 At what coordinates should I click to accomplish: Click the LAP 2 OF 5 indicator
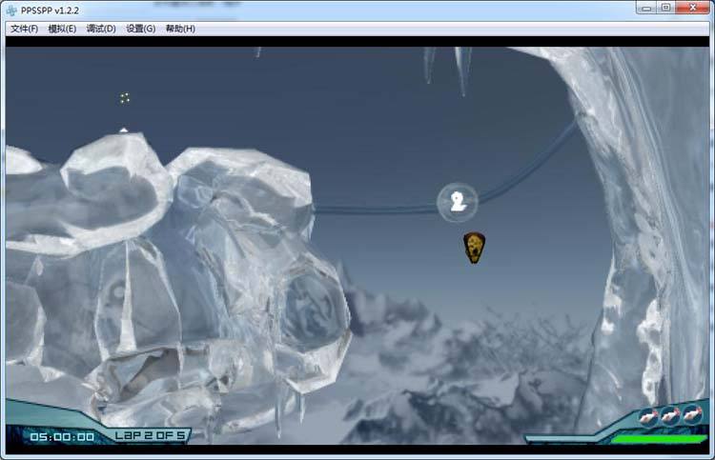150,435
